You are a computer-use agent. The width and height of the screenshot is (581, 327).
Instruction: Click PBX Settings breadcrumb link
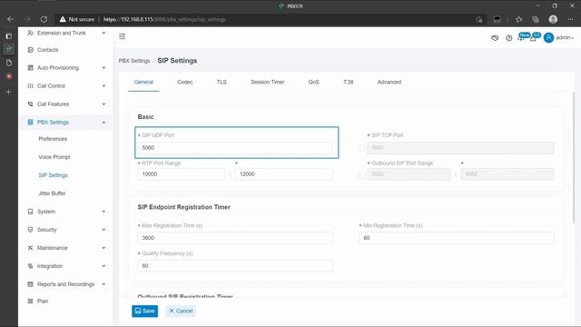pyautogui.click(x=134, y=61)
